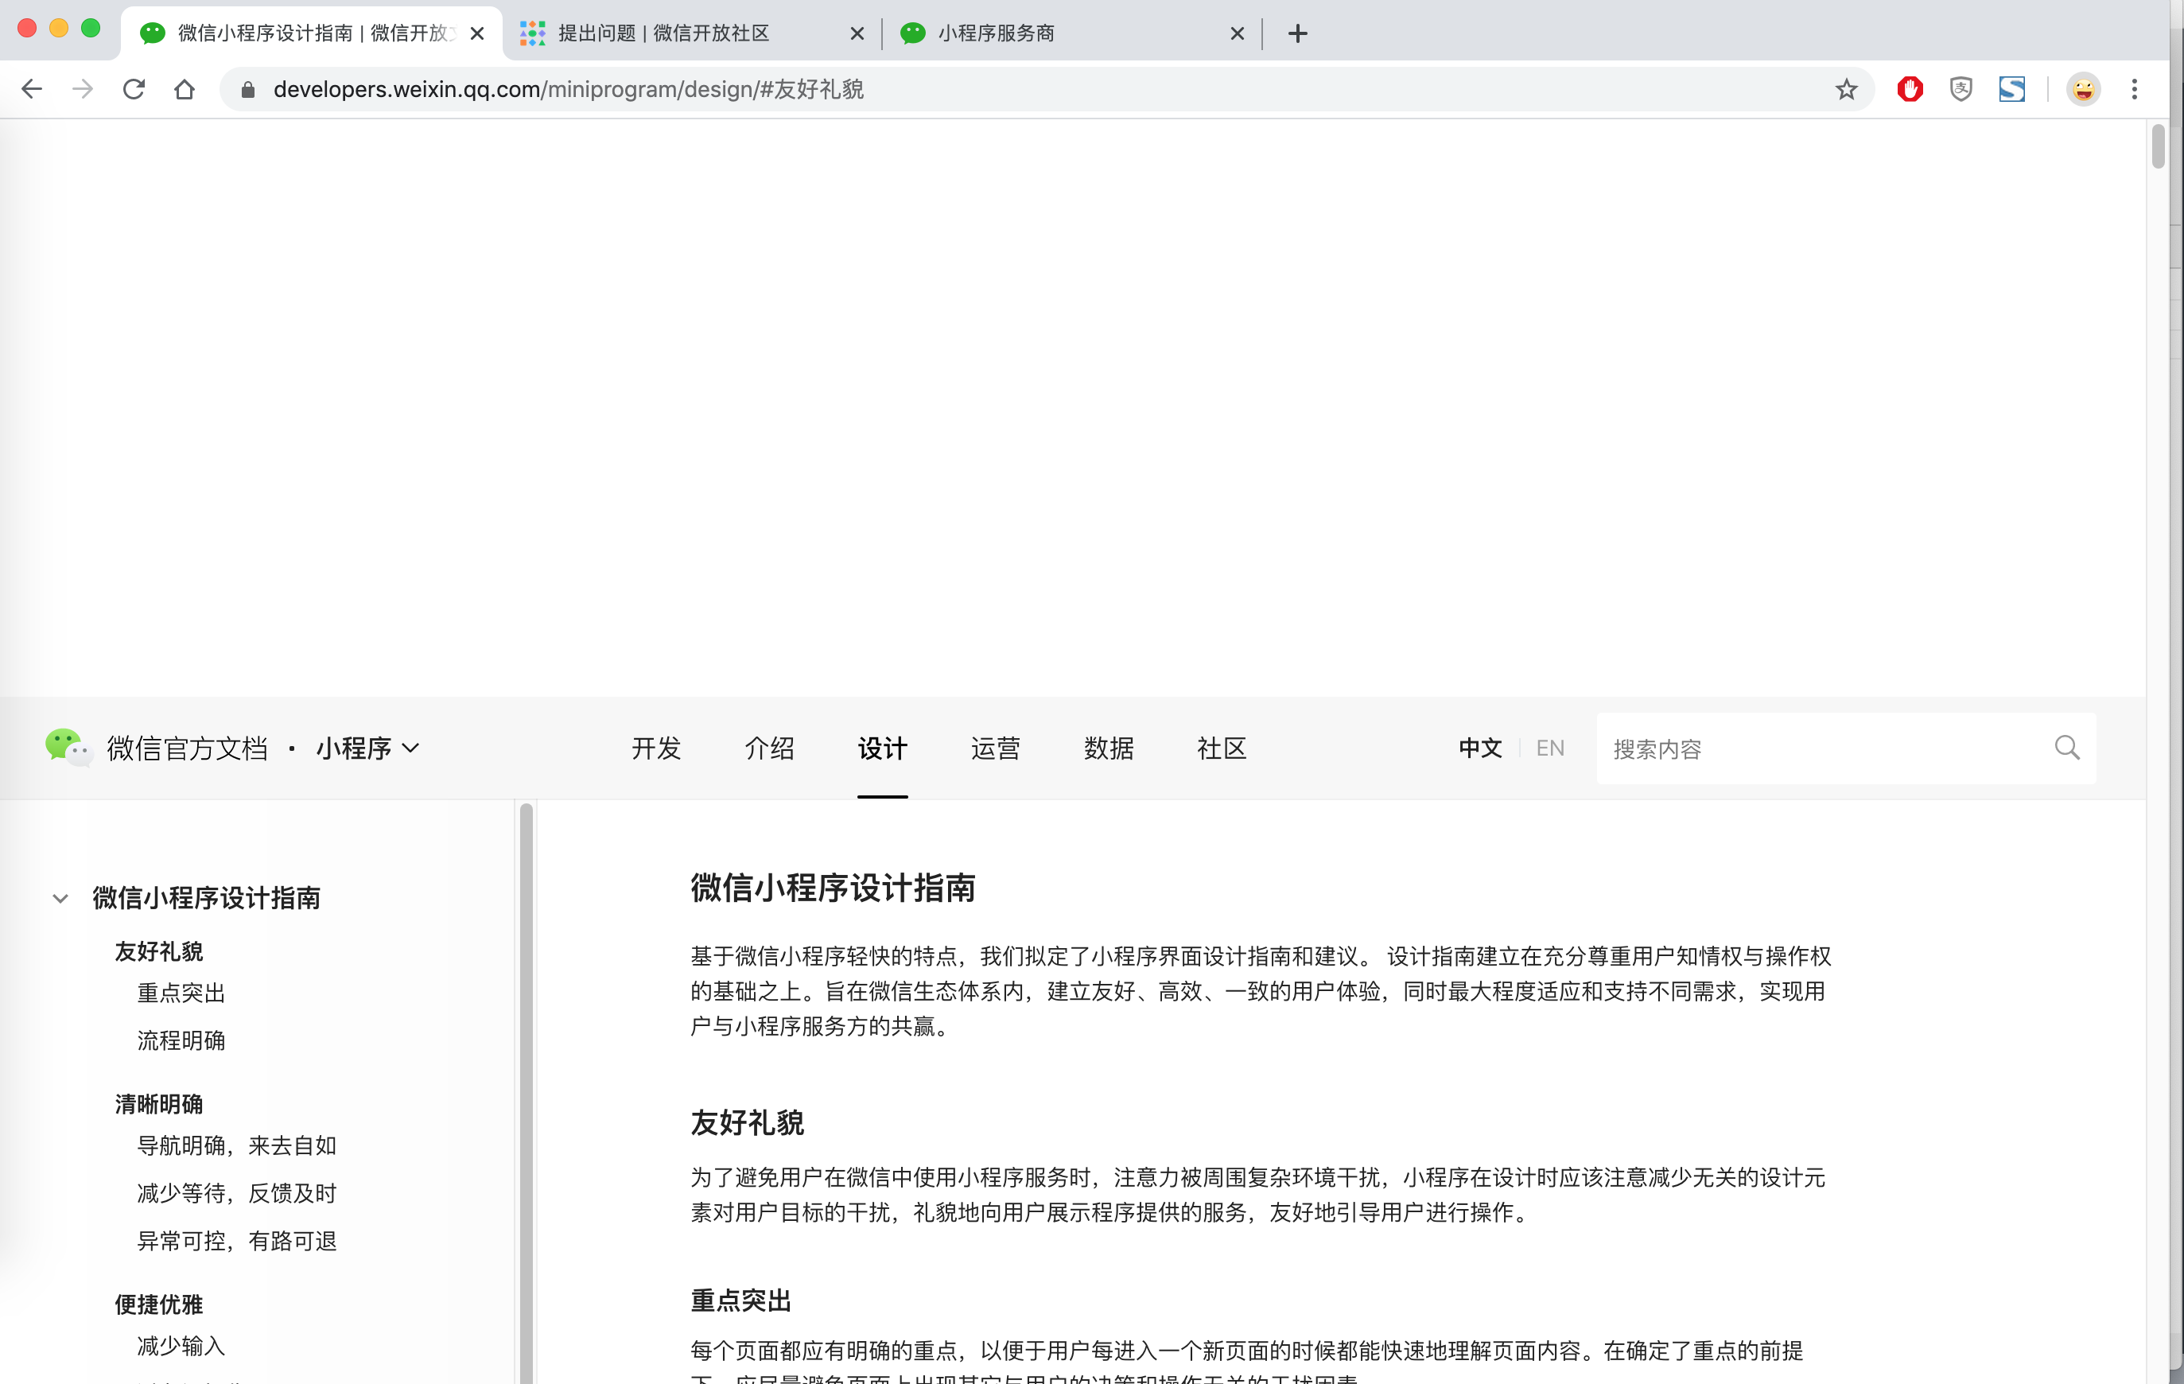Open the emoji profile avatar
This screenshot has width=2184, height=1384.
tap(2083, 89)
